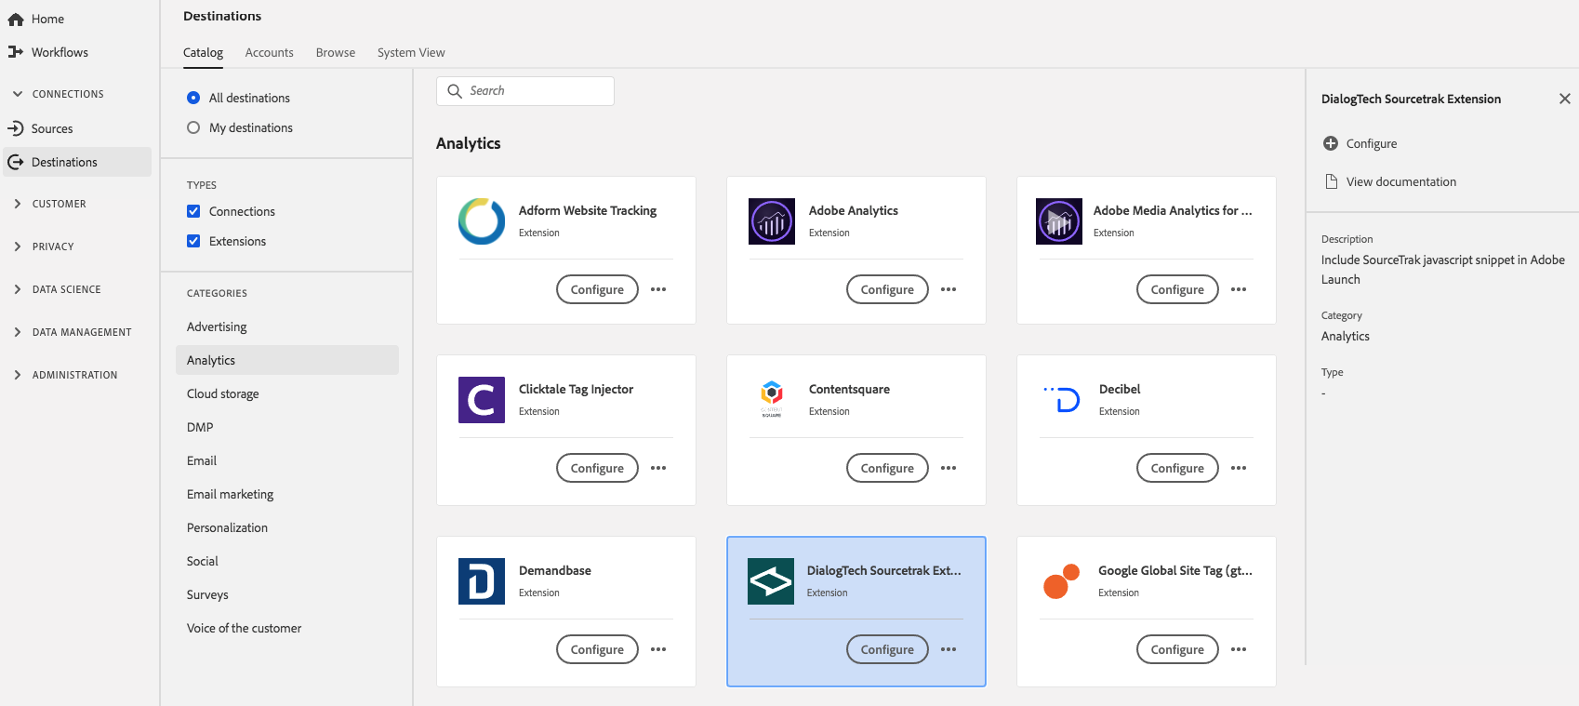
Task: Click the View documentation page icon
Action: 1331,181
